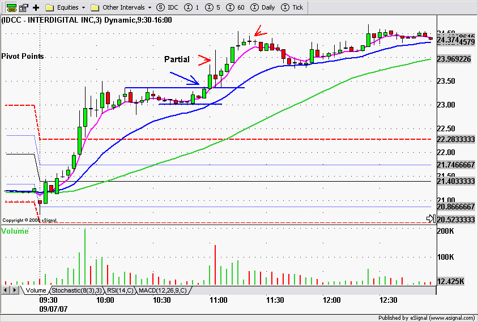The width and height of the screenshot is (478, 322).
Task: Open the chart properties icon
Action: (24, 7)
